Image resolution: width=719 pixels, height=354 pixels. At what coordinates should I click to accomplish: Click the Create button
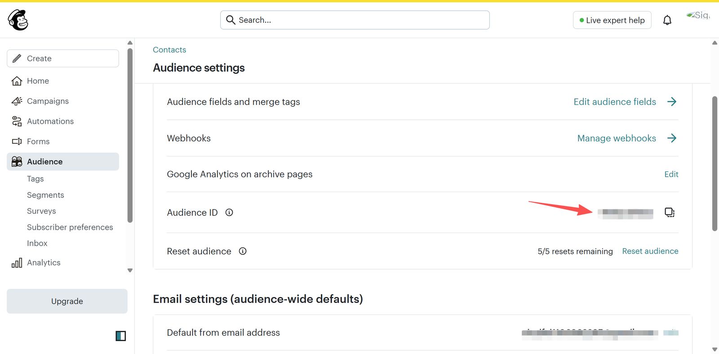point(63,58)
